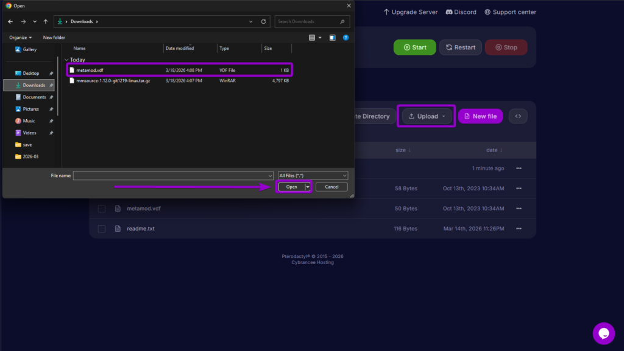Click Cancel in the Open dialog
The height and width of the screenshot is (351, 624).
tap(331, 187)
